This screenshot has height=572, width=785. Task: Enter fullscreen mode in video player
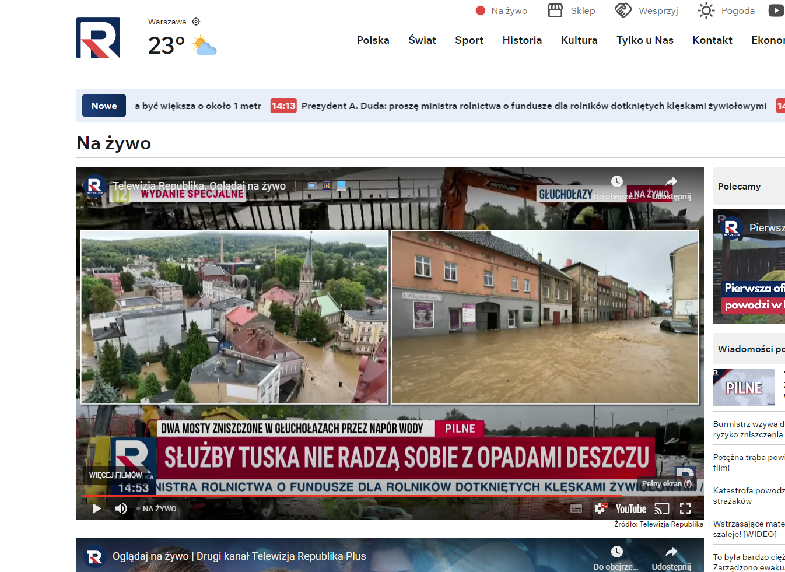click(685, 508)
